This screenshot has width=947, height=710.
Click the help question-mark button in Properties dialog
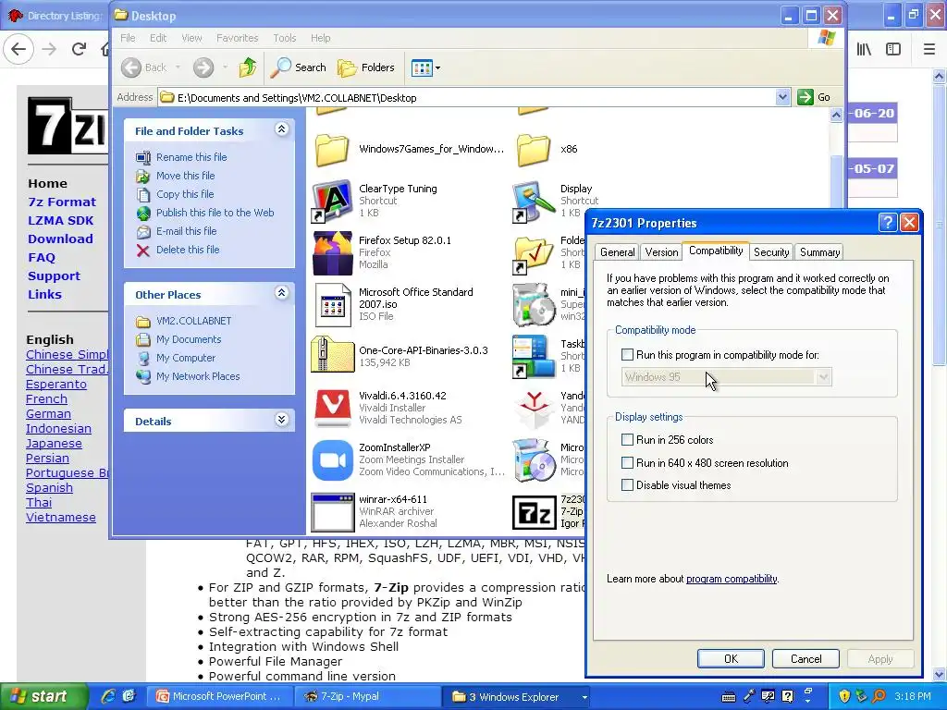tap(887, 223)
